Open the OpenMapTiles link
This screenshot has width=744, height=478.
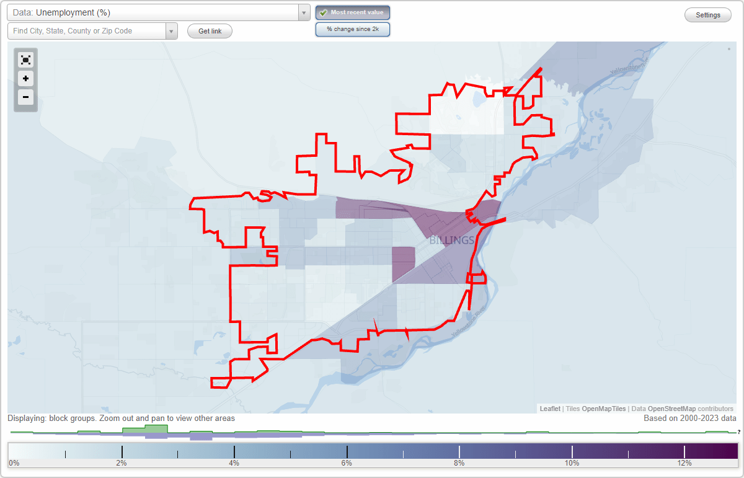(604, 409)
